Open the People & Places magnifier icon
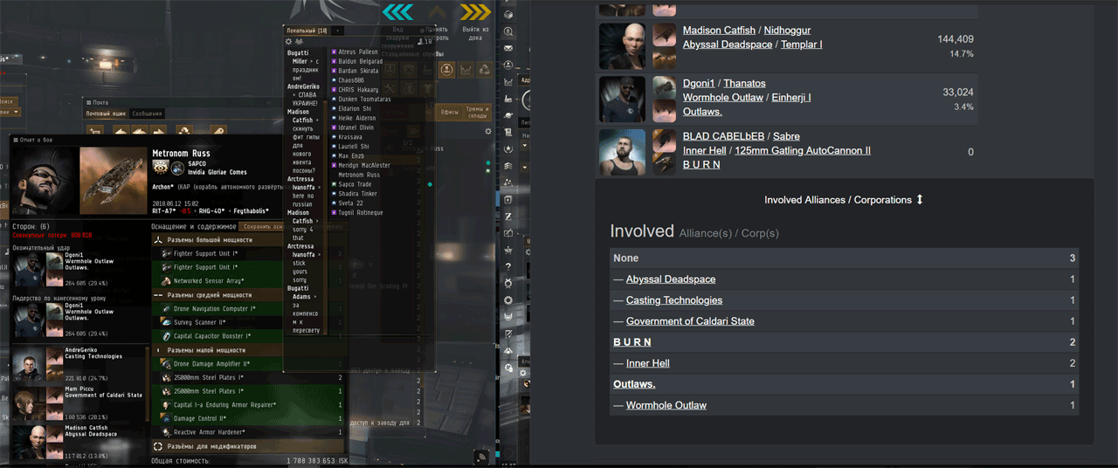The image size is (1118, 468). [508, 31]
